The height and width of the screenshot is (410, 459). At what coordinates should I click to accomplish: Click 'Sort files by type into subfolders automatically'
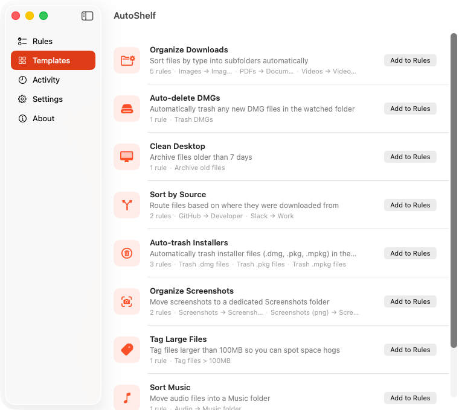pyautogui.click(x=229, y=61)
